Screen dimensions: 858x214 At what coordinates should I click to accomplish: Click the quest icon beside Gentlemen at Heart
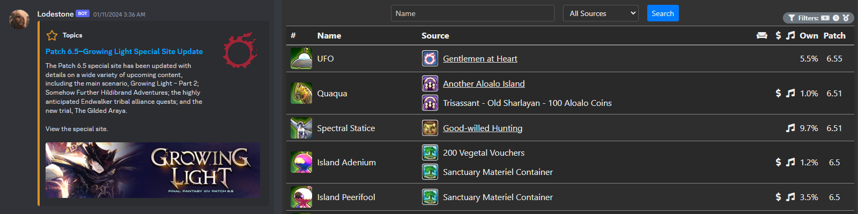(430, 58)
